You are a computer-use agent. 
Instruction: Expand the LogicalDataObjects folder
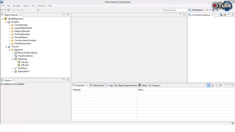pos(9,28)
